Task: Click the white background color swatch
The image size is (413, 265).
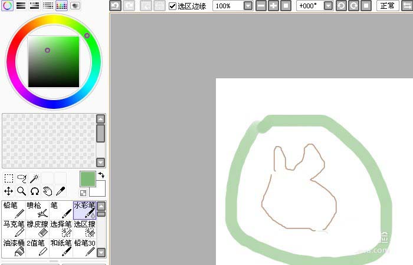Action: 100,191
